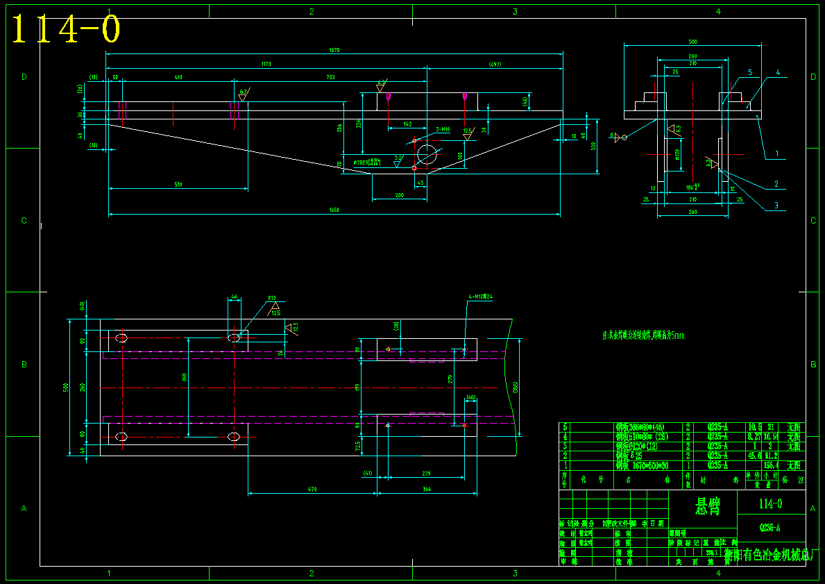Select the weld note starting with 注
Image resolution: width=825 pixels, height=584 pixels.
tap(645, 335)
